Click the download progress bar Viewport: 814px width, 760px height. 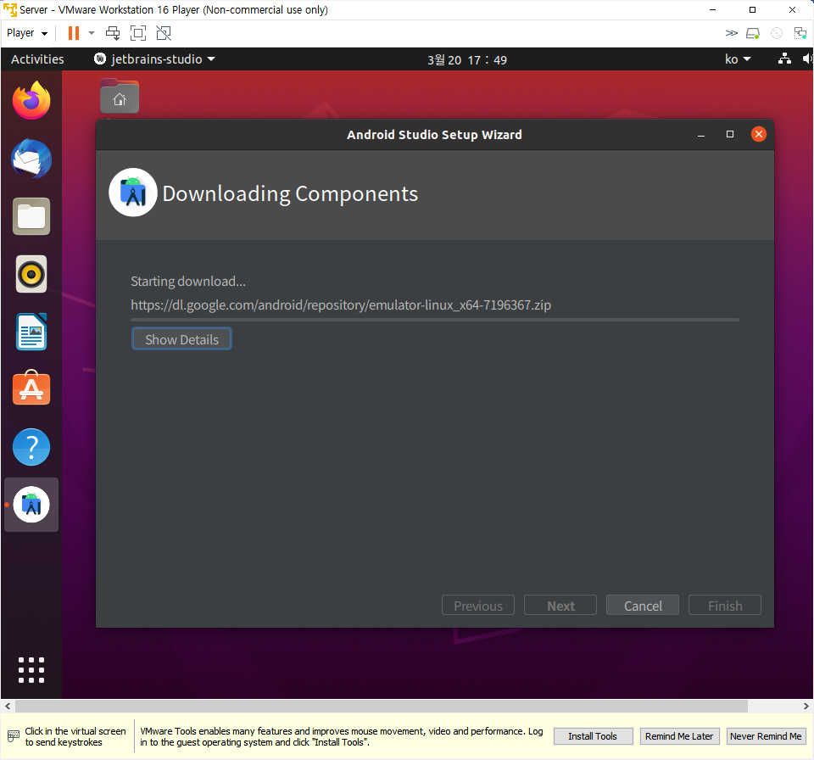click(x=435, y=320)
